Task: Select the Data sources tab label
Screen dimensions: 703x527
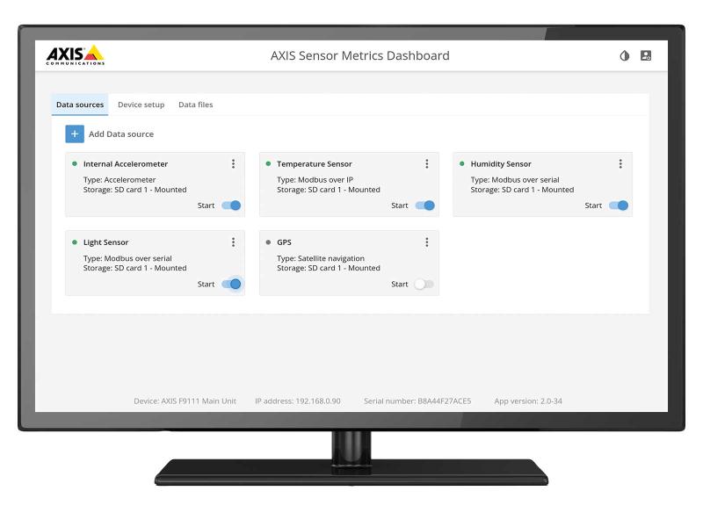Action: pyautogui.click(x=80, y=105)
